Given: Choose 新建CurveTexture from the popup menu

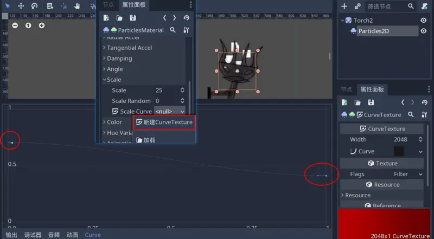Looking at the screenshot, I should point(164,122).
